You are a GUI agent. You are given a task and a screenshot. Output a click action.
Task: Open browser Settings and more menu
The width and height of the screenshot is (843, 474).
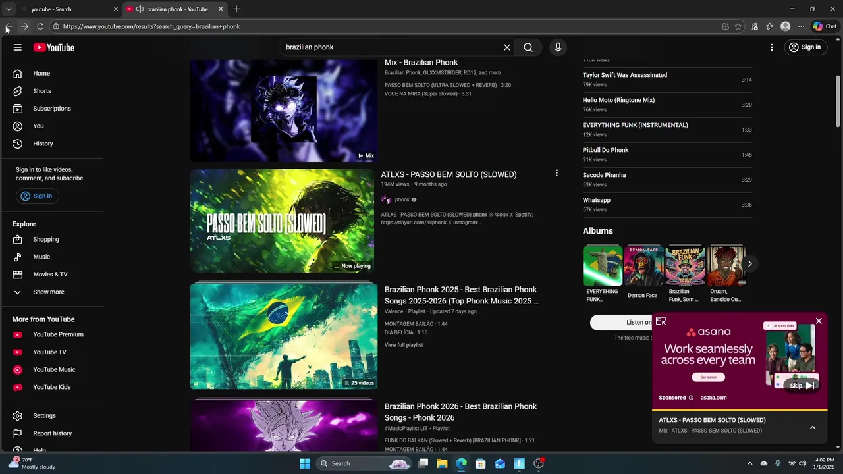click(801, 26)
